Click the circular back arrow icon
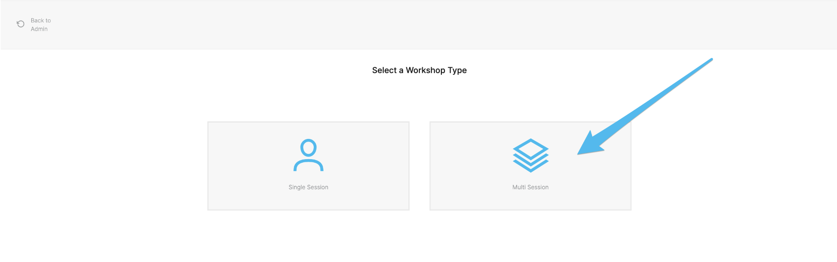This screenshot has width=837, height=262. click(x=21, y=24)
